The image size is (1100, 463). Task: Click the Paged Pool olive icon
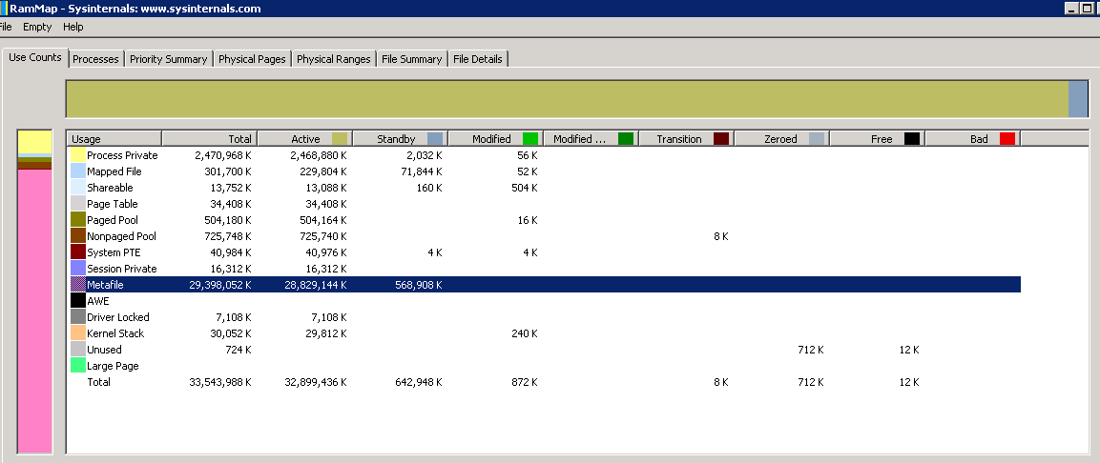click(78, 220)
